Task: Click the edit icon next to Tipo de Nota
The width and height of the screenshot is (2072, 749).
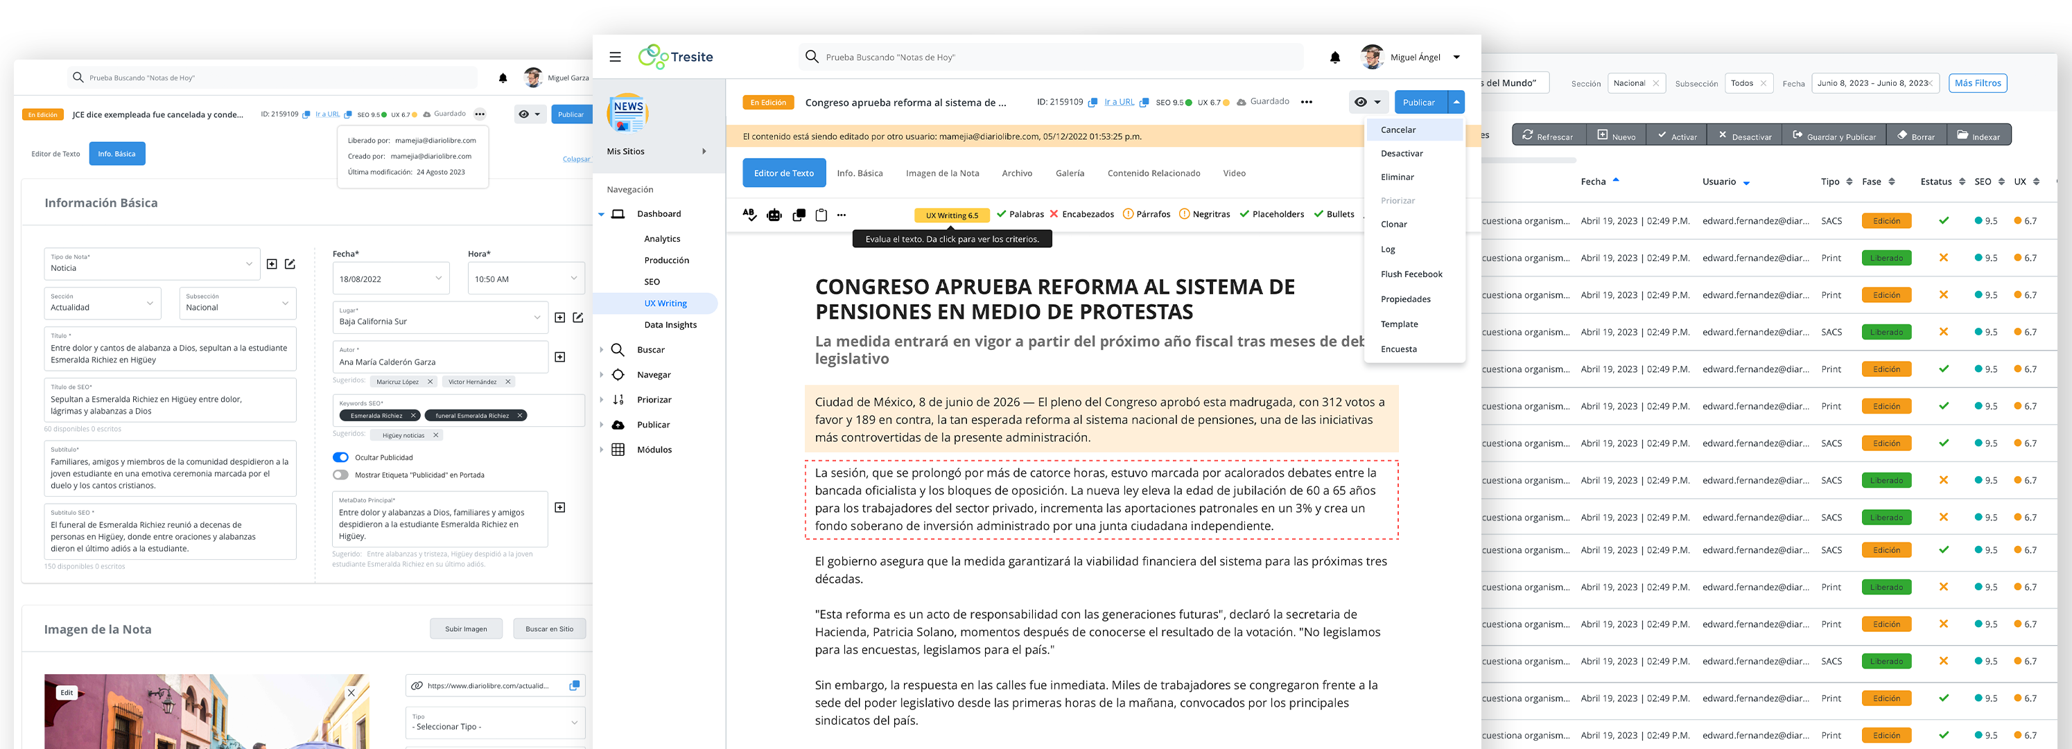Action: [290, 263]
